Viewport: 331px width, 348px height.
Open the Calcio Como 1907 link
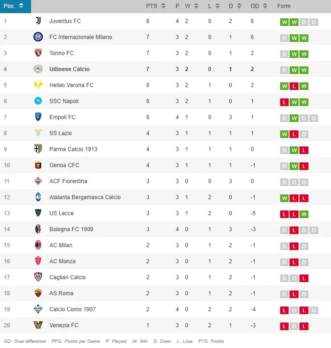point(73,309)
